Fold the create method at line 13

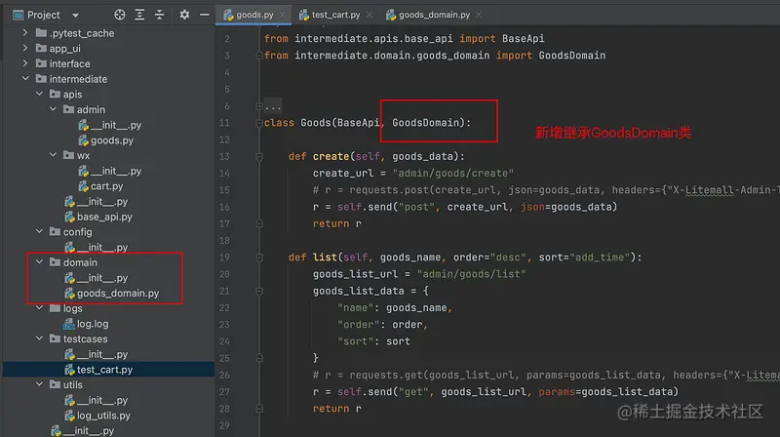(x=259, y=157)
